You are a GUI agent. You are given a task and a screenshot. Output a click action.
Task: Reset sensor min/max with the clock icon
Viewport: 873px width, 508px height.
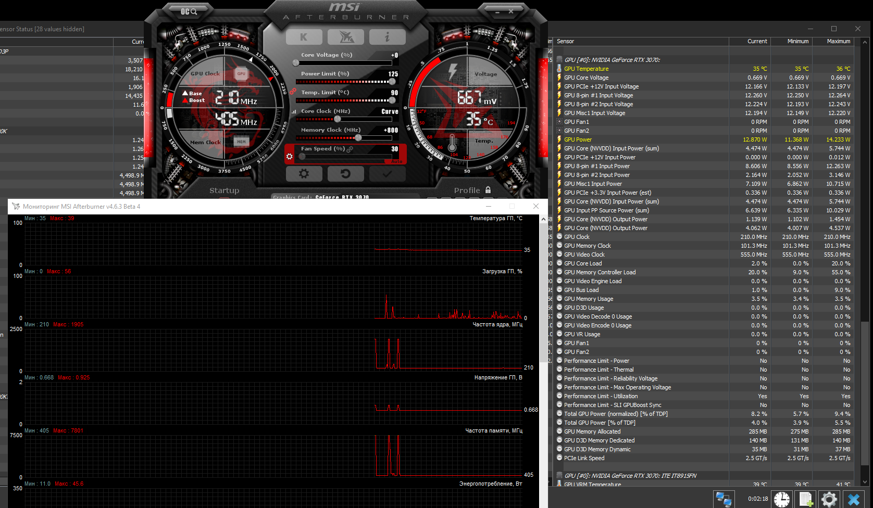781,499
